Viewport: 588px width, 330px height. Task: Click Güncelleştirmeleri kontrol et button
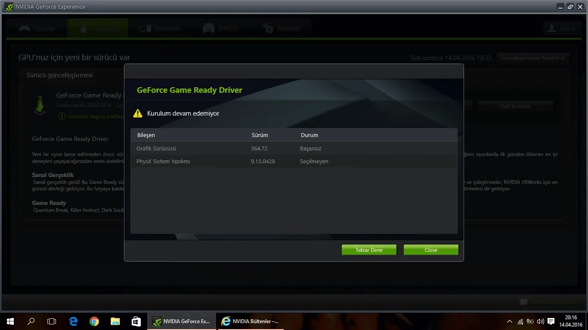(x=533, y=58)
